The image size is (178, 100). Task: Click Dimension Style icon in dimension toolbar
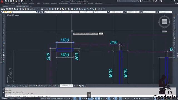pos(74,86)
